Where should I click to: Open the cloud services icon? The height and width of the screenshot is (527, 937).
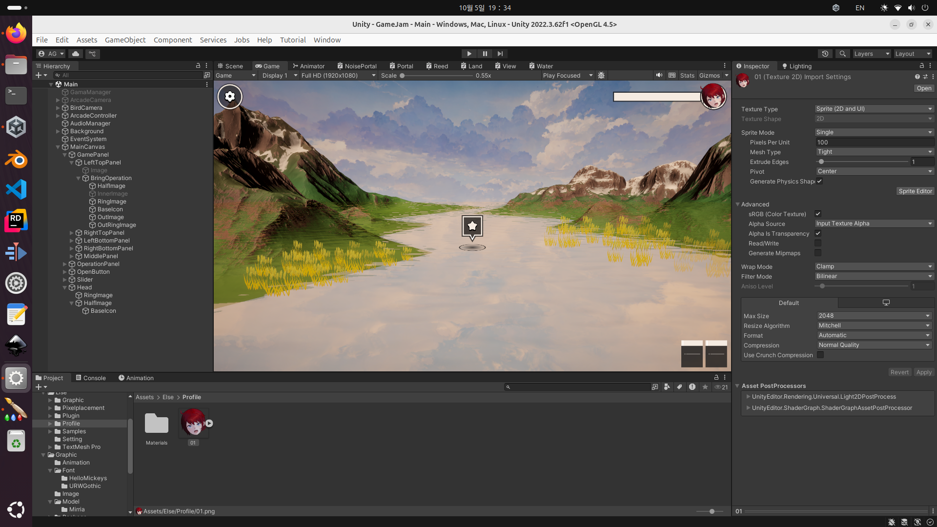point(75,54)
